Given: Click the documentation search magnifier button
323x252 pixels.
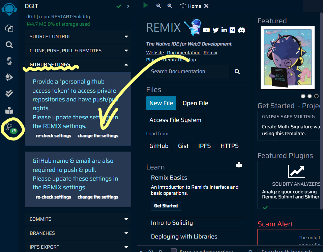Looking at the screenshot, I should tap(237, 71).
